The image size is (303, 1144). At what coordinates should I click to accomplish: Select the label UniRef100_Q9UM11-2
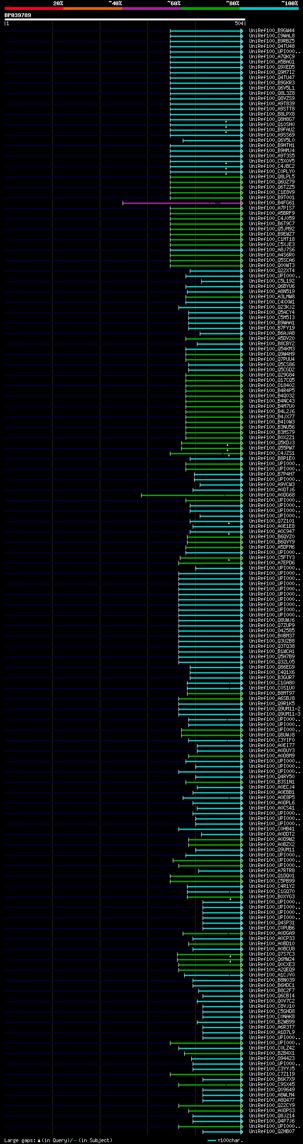click(275, 709)
